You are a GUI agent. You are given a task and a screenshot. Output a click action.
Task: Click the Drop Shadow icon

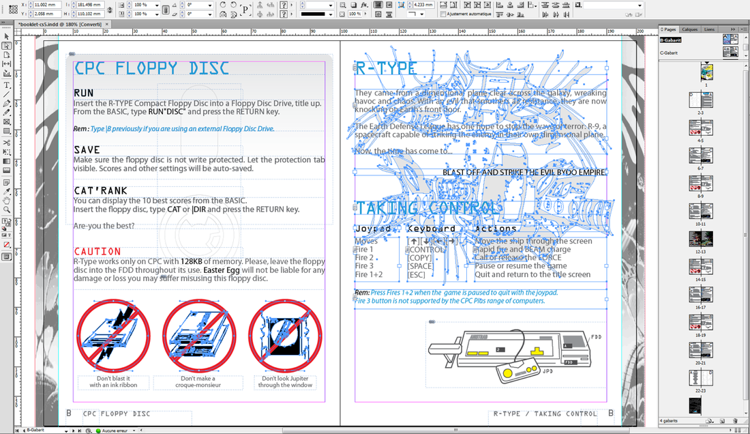tap(353, 5)
